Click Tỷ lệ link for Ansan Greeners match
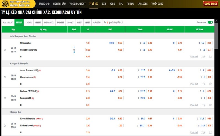 203,84
